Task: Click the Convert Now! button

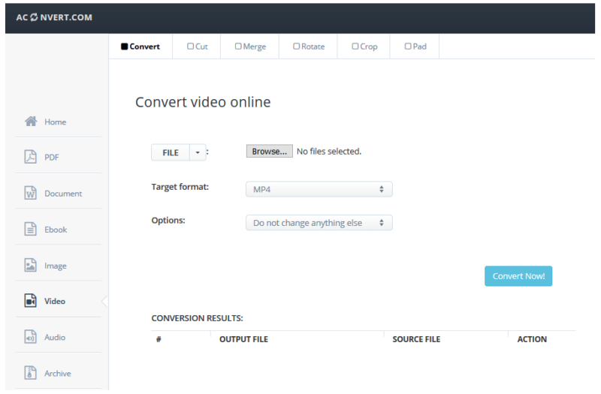Action: coord(518,276)
